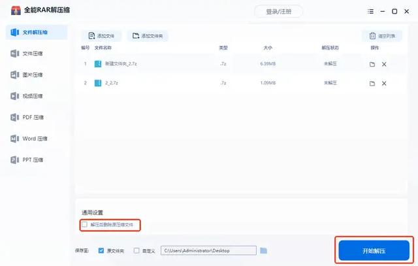This screenshot has height=266, width=418.
Task: Click the 1.09MB size cell
Action: [268, 83]
